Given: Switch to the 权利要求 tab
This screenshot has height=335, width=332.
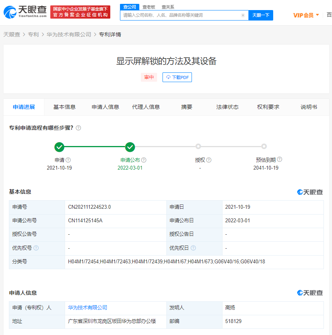Looking at the screenshot, I should tap(268, 107).
